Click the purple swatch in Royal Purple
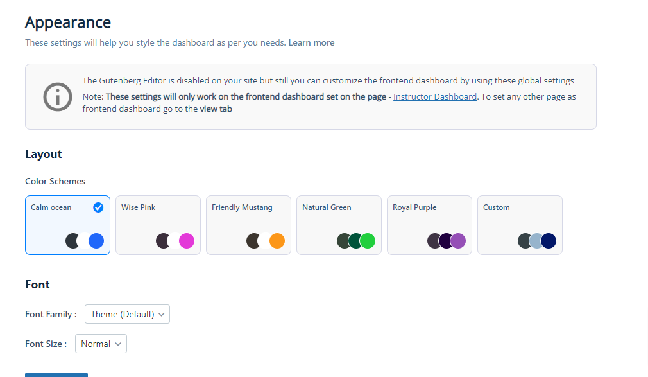 pyautogui.click(x=458, y=241)
